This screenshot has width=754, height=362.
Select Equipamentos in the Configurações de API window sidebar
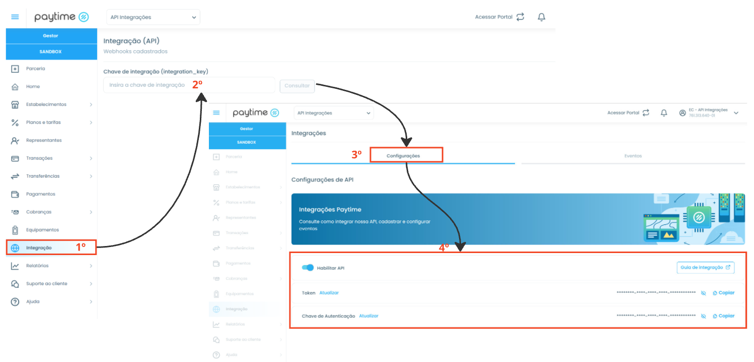point(247,294)
